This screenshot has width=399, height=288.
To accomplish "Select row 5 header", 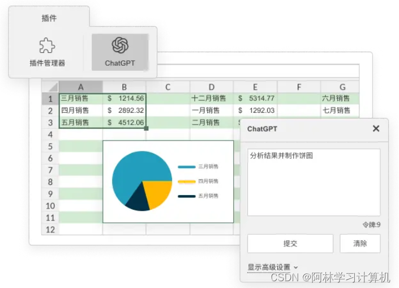I will [50, 146].
